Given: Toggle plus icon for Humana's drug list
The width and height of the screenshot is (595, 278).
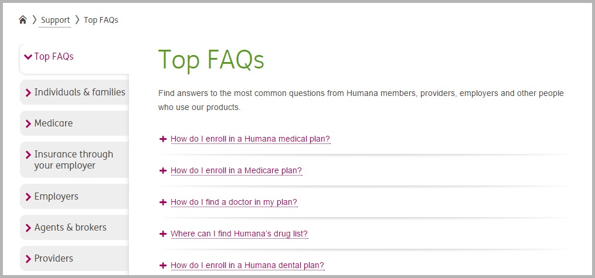Looking at the screenshot, I should tap(163, 234).
